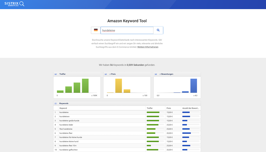Select keyword 'hundeleine geflochten' row

pos(68,150)
